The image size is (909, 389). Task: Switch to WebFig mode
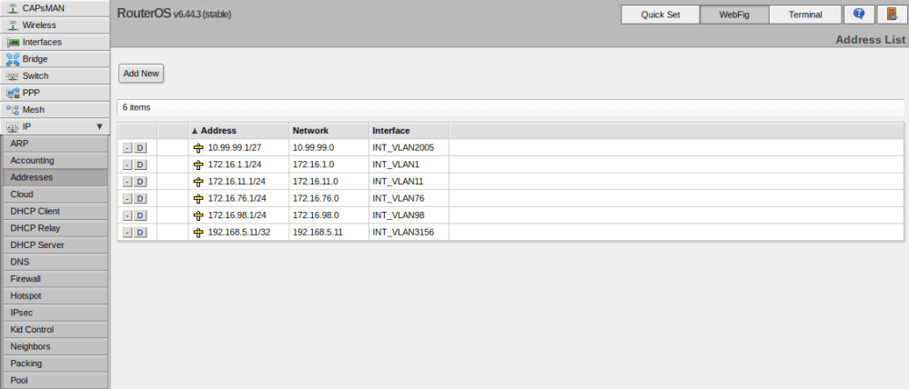(734, 15)
